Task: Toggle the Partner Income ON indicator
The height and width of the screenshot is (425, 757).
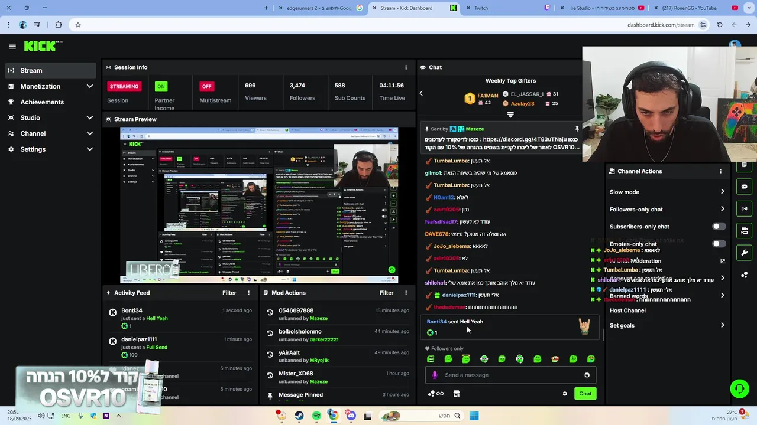Action: click(x=161, y=86)
